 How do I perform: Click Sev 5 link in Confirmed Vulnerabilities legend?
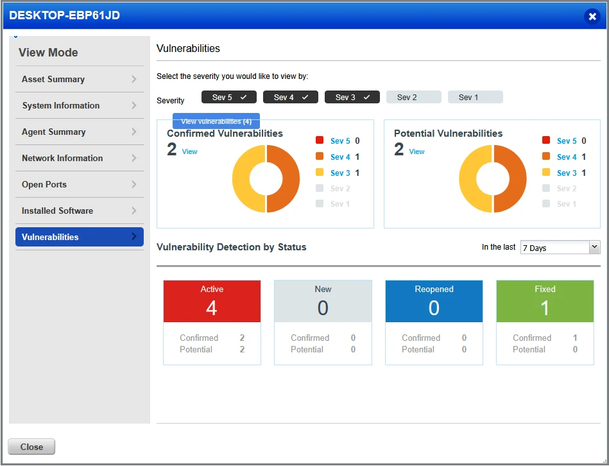[x=340, y=141]
